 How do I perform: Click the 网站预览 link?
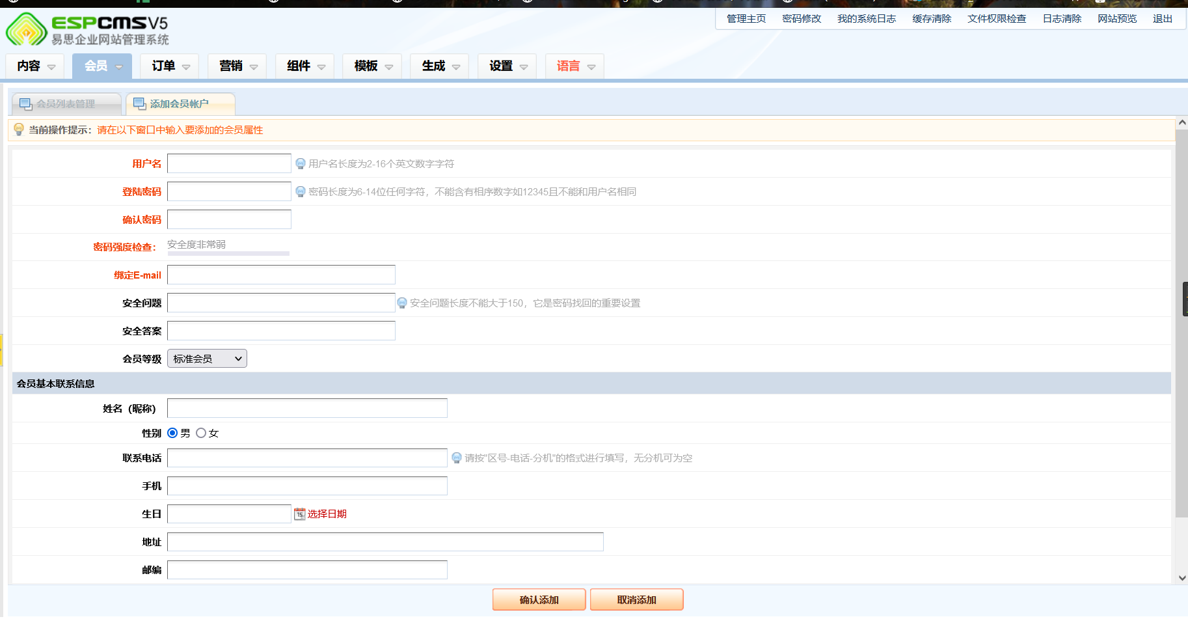coord(1116,18)
